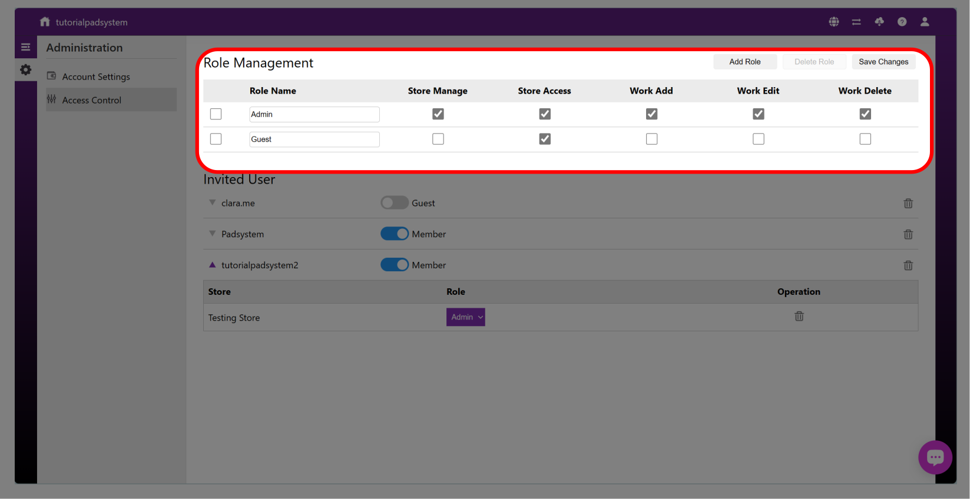Edit the Guest role name field
This screenshot has width=970, height=499.
coord(314,139)
